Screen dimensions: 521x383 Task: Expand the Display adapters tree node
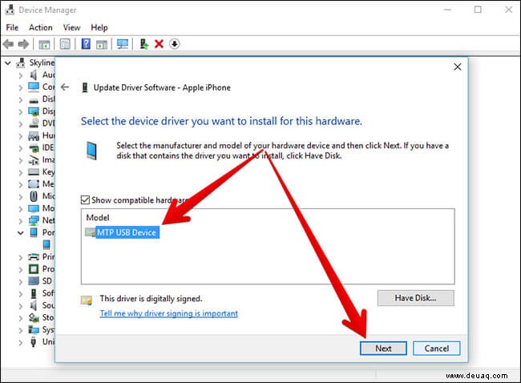coord(21,111)
